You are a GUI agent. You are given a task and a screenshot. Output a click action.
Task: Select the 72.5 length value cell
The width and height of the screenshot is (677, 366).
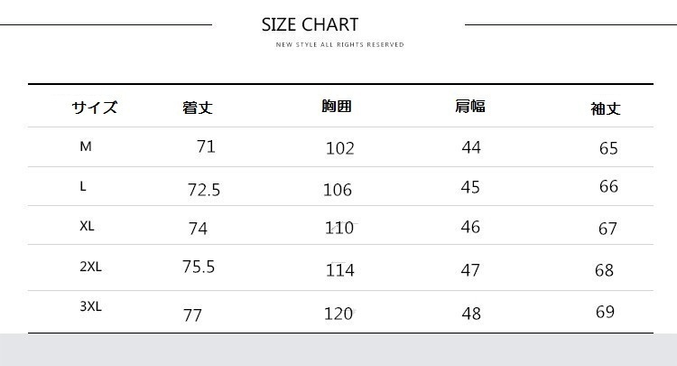[204, 190]
